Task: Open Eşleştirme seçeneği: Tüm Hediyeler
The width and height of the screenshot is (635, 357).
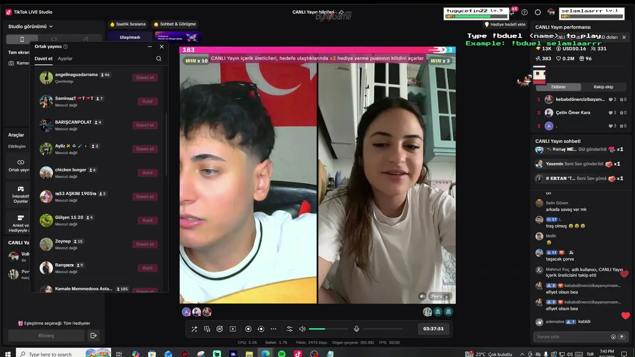Action: point(54,323)
